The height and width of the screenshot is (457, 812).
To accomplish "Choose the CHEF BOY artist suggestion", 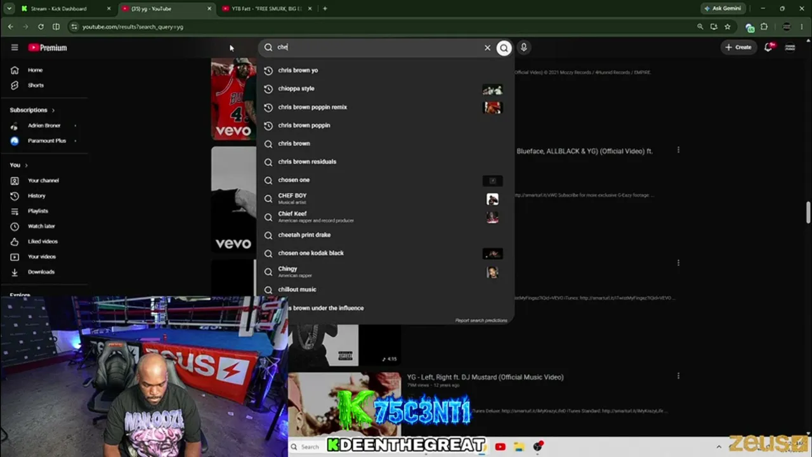I will pos(385,199).
